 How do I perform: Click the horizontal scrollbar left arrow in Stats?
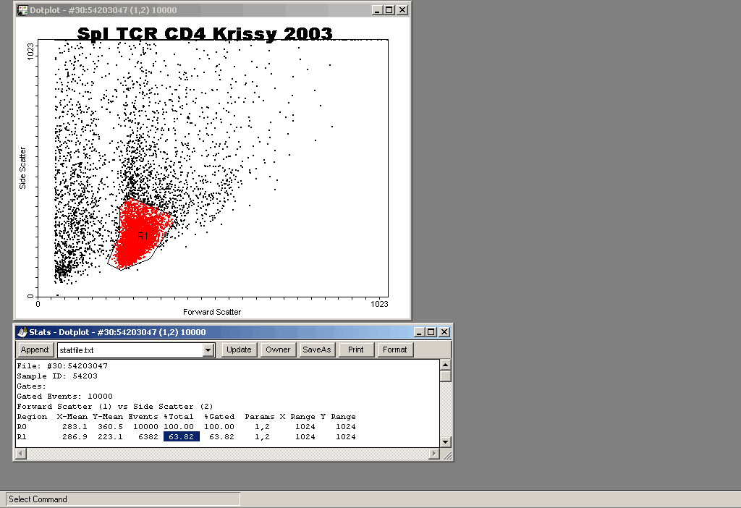[x=20, y=454]
